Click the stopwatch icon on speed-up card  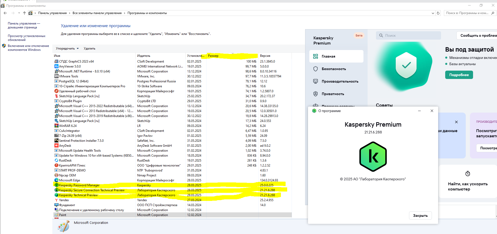468,174
